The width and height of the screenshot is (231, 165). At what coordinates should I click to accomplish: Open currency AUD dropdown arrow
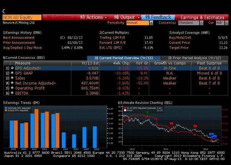click(227, 23)
